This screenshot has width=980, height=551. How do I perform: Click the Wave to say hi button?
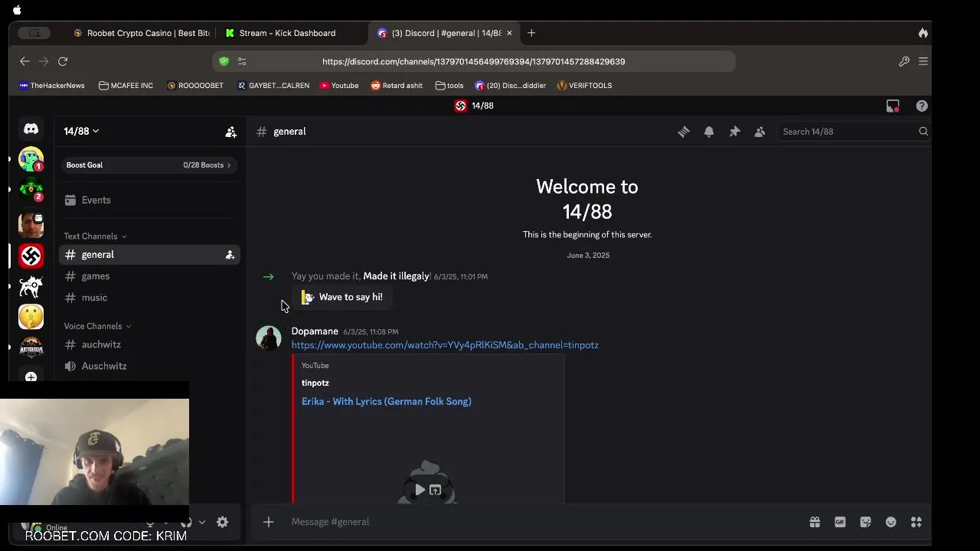(342, 297)
